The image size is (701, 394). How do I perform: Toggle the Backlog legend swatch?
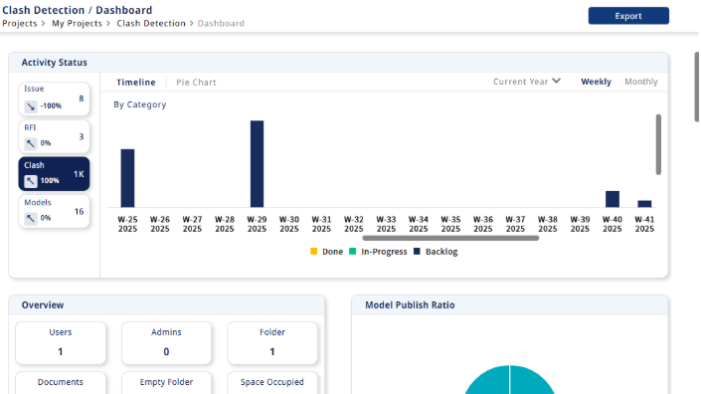click(x=417, y=252)
